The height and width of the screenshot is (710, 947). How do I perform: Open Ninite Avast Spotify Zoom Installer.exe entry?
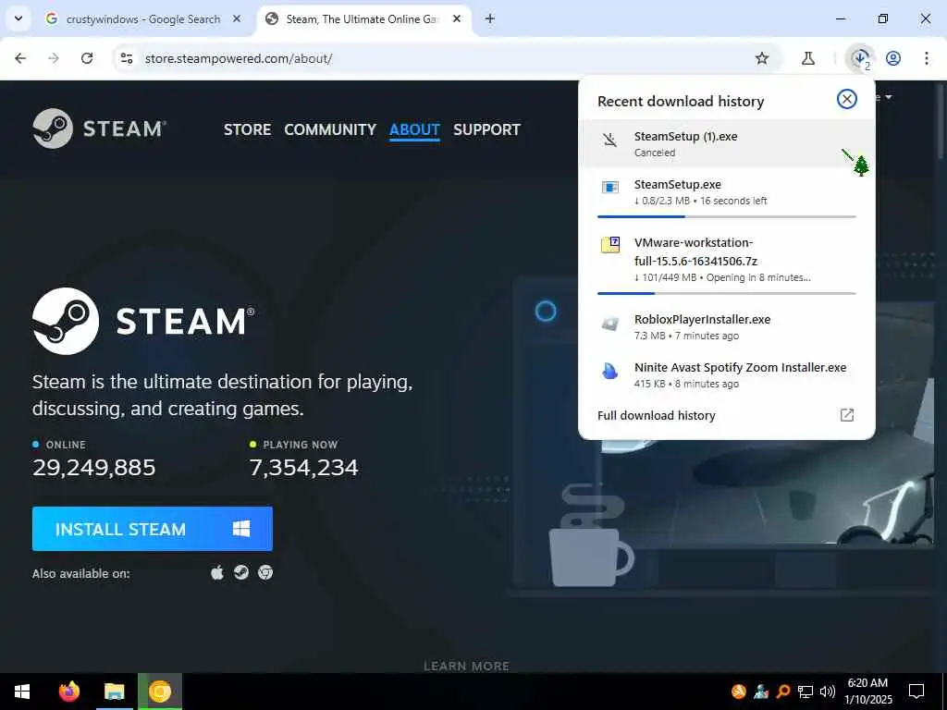pos(727,375)
